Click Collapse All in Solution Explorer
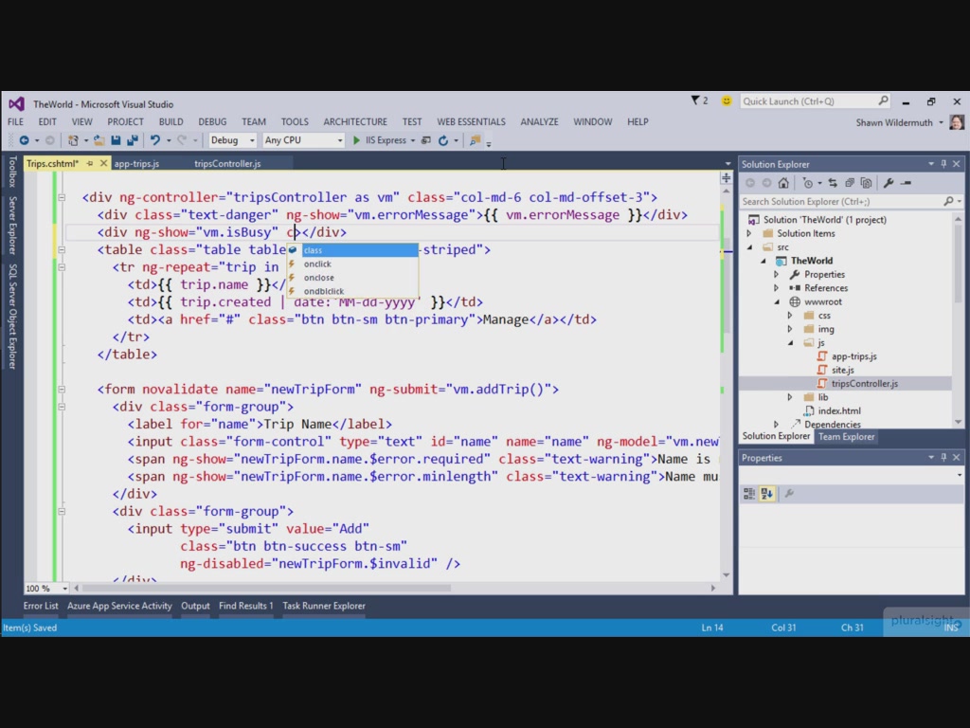 [x=850, y=183]
